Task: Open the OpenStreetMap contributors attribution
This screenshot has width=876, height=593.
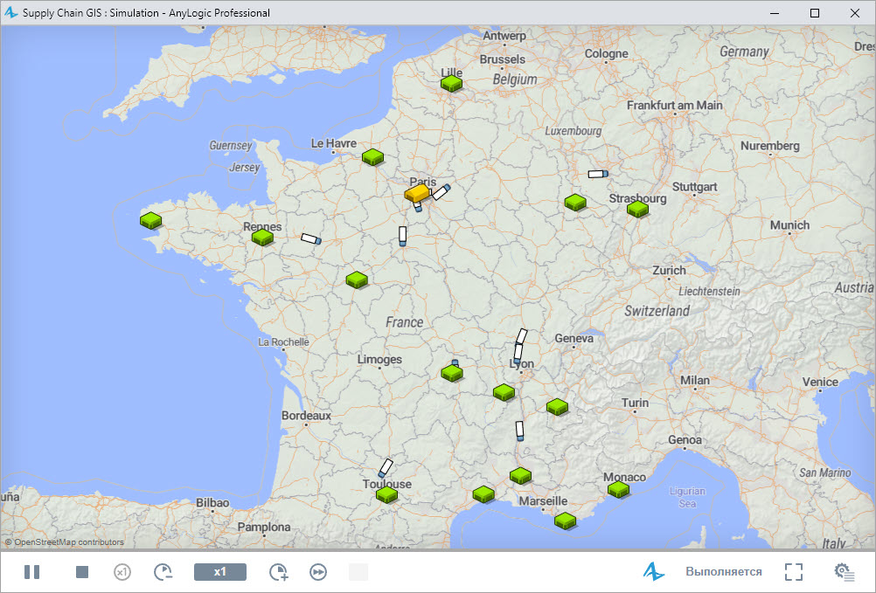Action: 65,541
